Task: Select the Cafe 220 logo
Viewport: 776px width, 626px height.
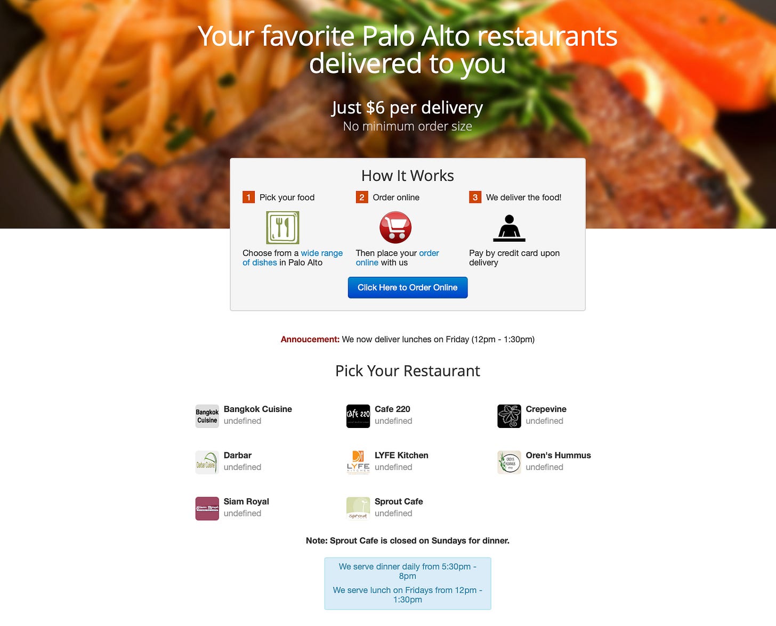Action: click(x=358, y=416)
